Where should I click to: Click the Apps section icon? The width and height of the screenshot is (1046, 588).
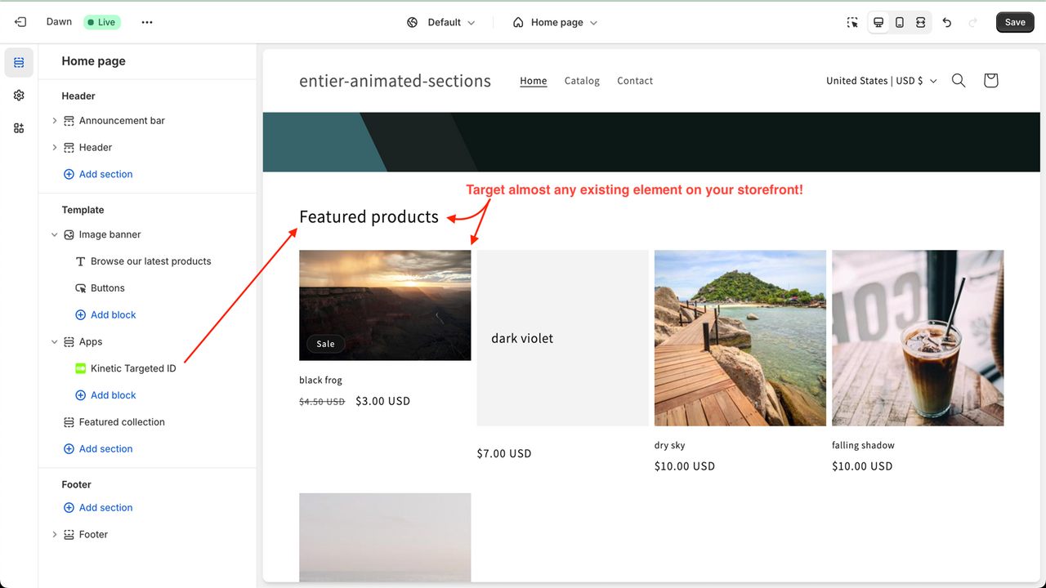pos(69,342)
